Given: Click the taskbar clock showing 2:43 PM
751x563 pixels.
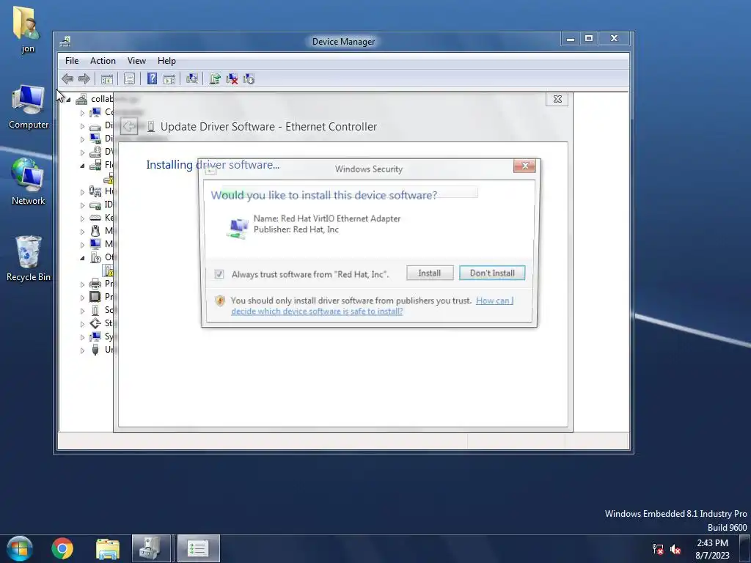Looking at the screenshot, I should pyautogui.click(x=712, y=549).
